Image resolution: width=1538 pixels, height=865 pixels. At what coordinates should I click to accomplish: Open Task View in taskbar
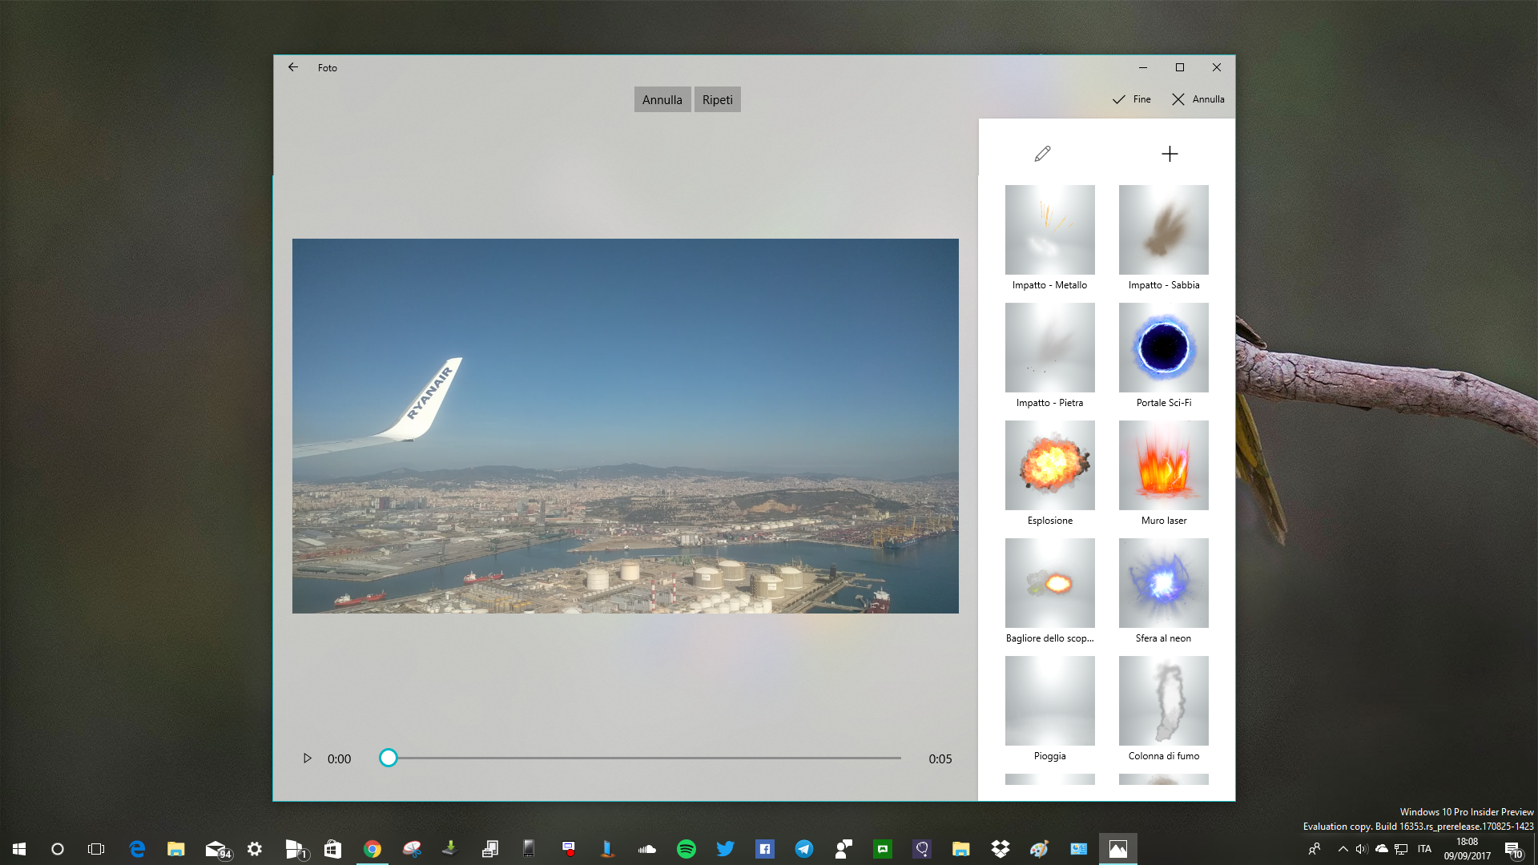point(96,849)
